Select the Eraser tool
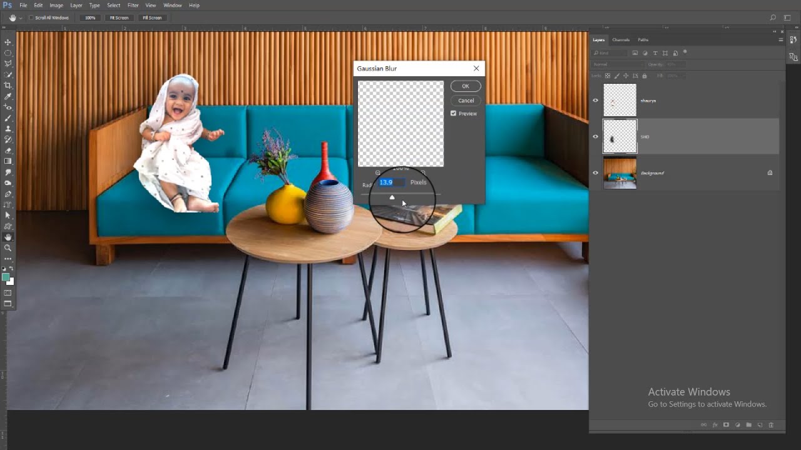The height and width of the screenshot is (450, 801). (x=8, y=151)
